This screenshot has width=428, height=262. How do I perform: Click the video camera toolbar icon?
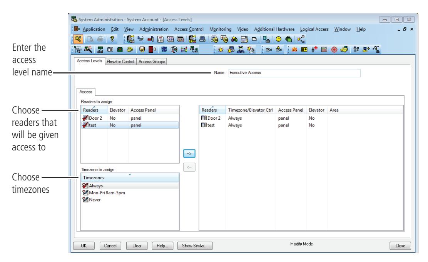269,49
